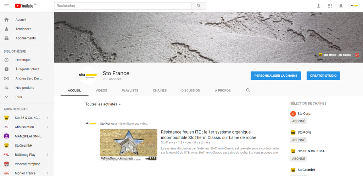
Task: Open the YouTube apps grid
Action: pos(330,6)
